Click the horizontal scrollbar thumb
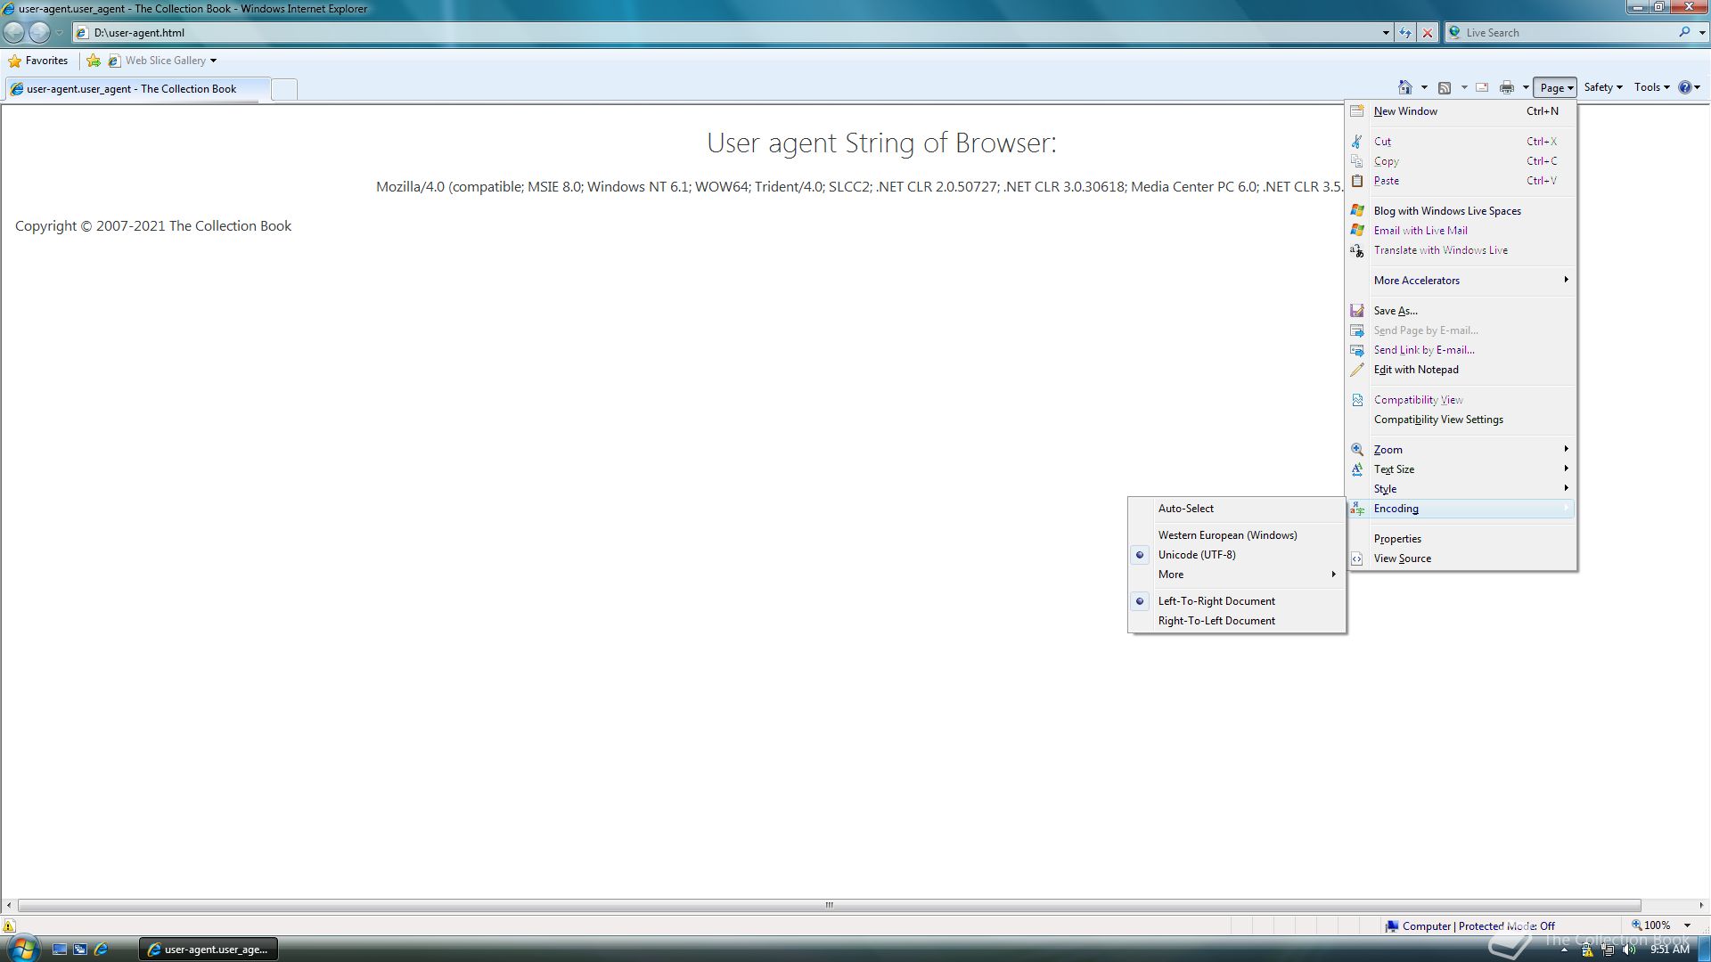This screenshot has width=1711, height=962. [x=829, y=905]
